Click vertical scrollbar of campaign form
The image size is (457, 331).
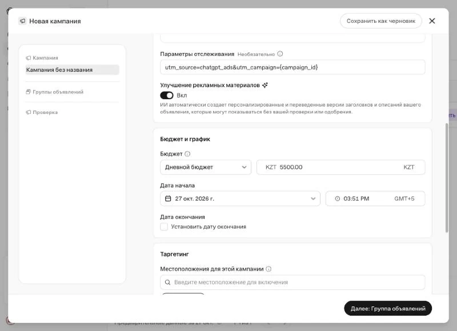[x=447, y=178]
